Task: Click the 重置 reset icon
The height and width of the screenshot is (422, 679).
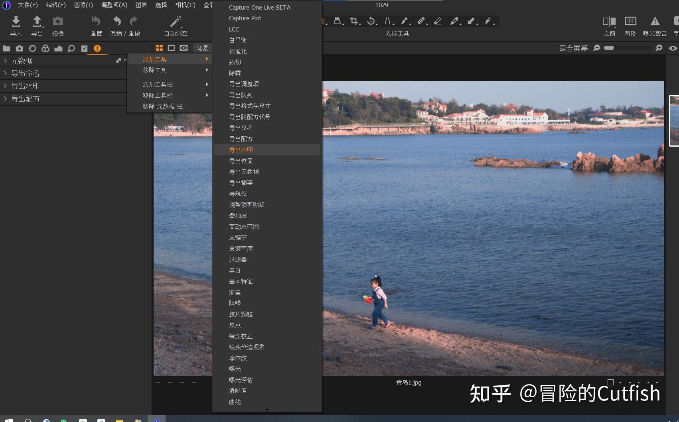Action: pos(96,21)
